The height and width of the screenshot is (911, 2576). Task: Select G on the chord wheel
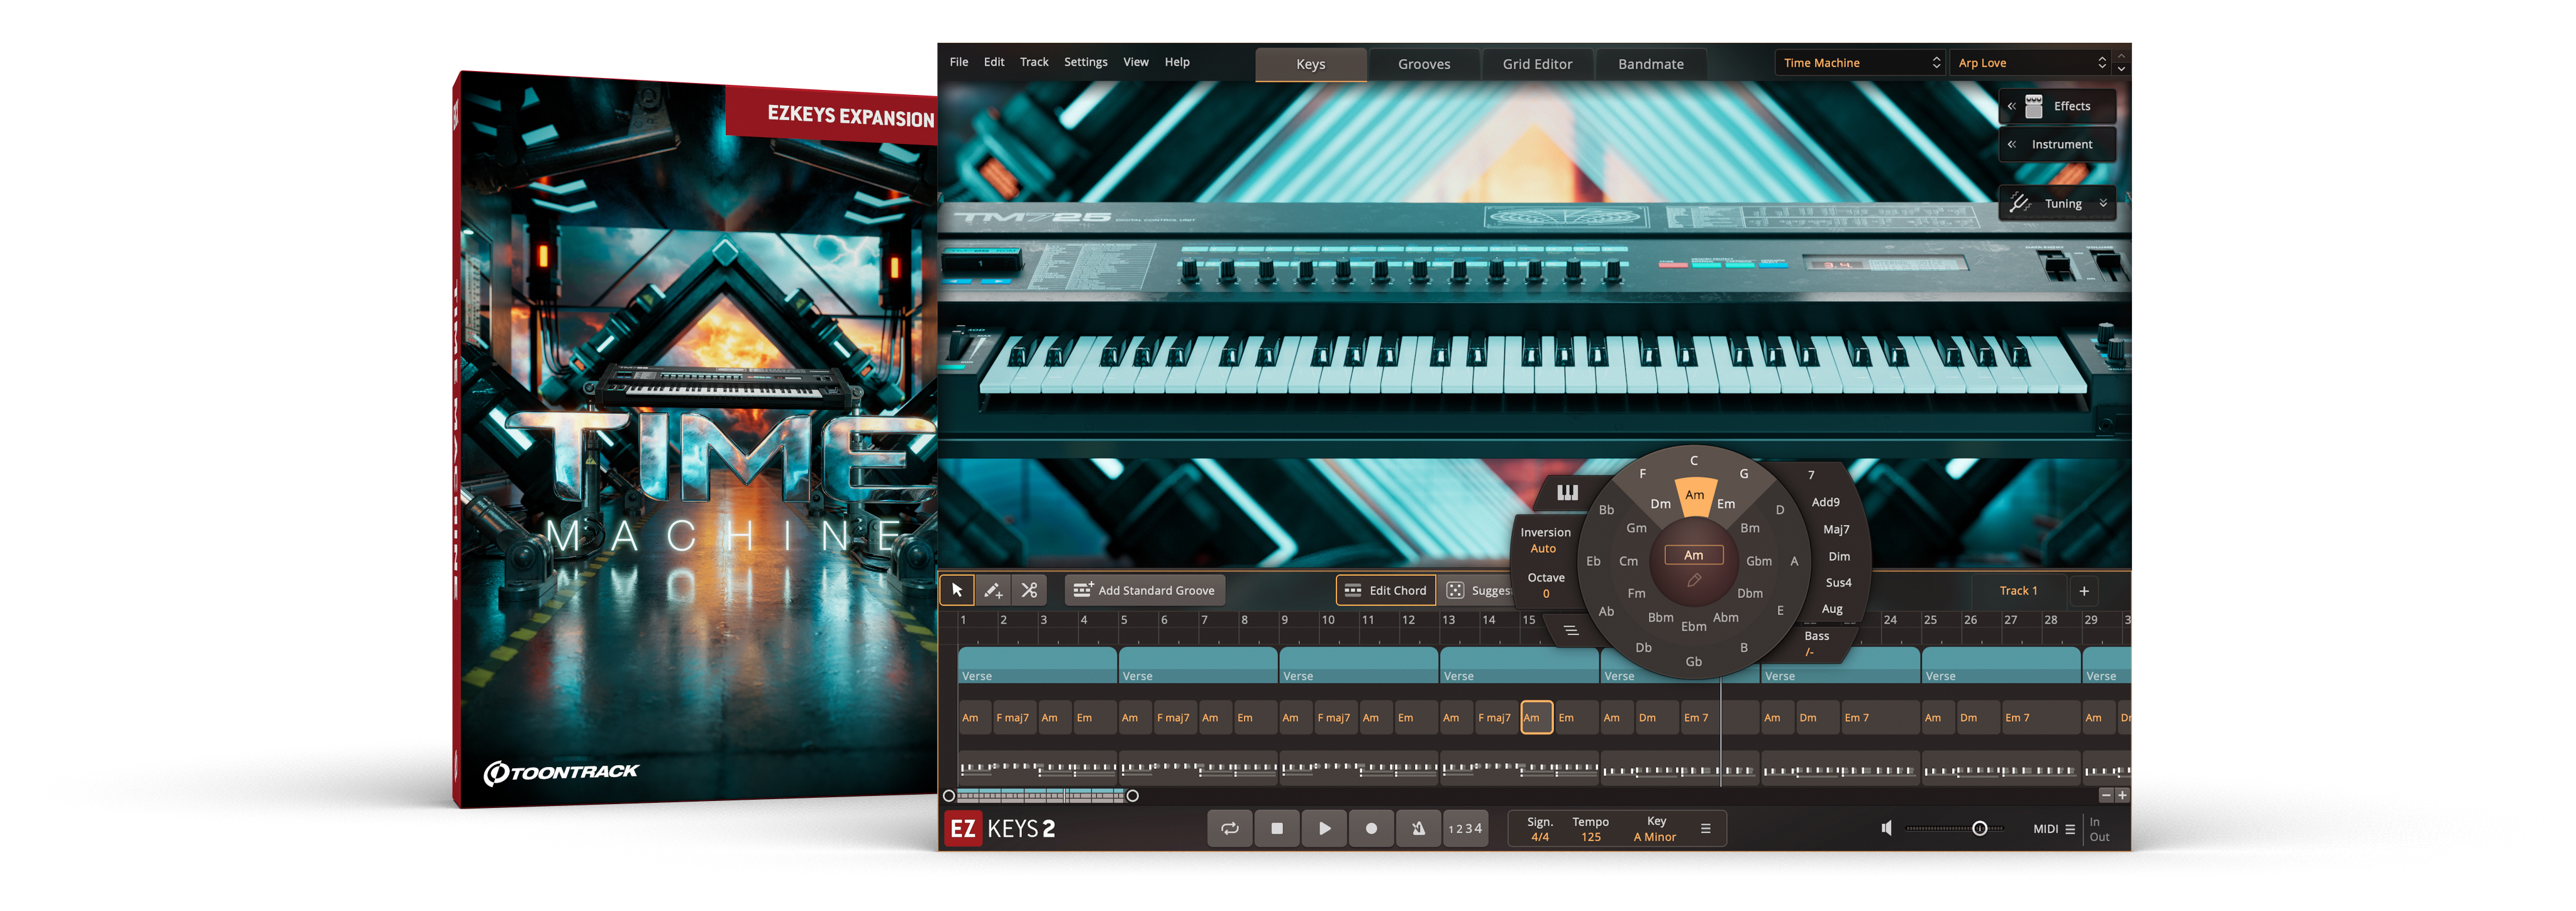coord(1744,474)
